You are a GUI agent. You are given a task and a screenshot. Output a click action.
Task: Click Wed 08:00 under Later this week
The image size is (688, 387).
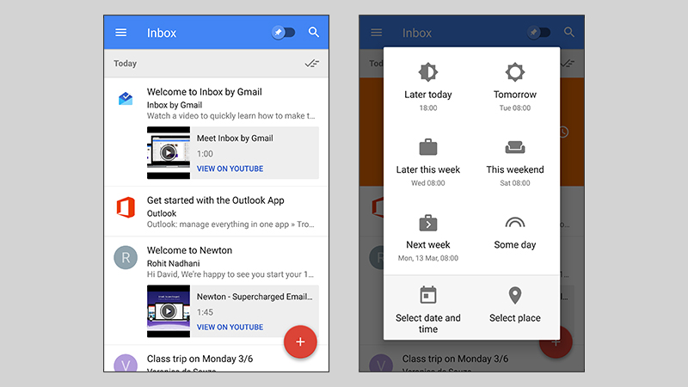point(427,183)
